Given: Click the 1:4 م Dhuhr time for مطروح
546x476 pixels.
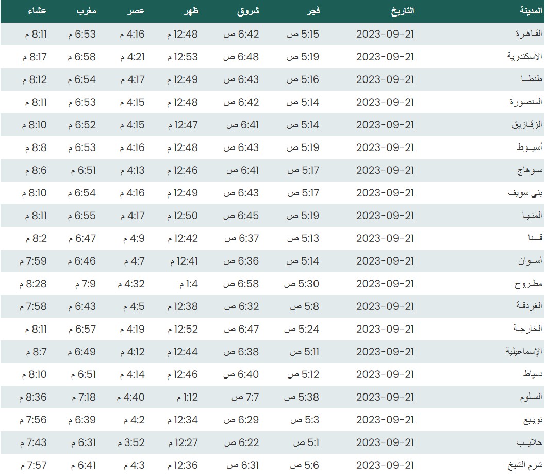Looking at the screenshot, I should coord(188,284).
